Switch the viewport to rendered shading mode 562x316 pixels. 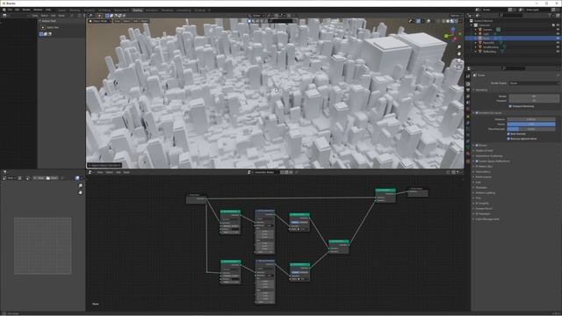click(456, 21)
